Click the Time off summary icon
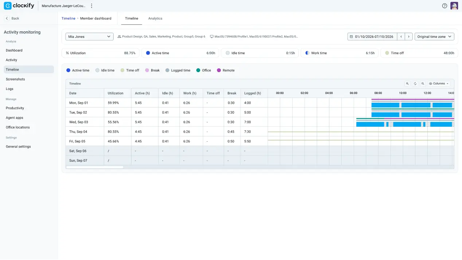 tap(387, 53)
